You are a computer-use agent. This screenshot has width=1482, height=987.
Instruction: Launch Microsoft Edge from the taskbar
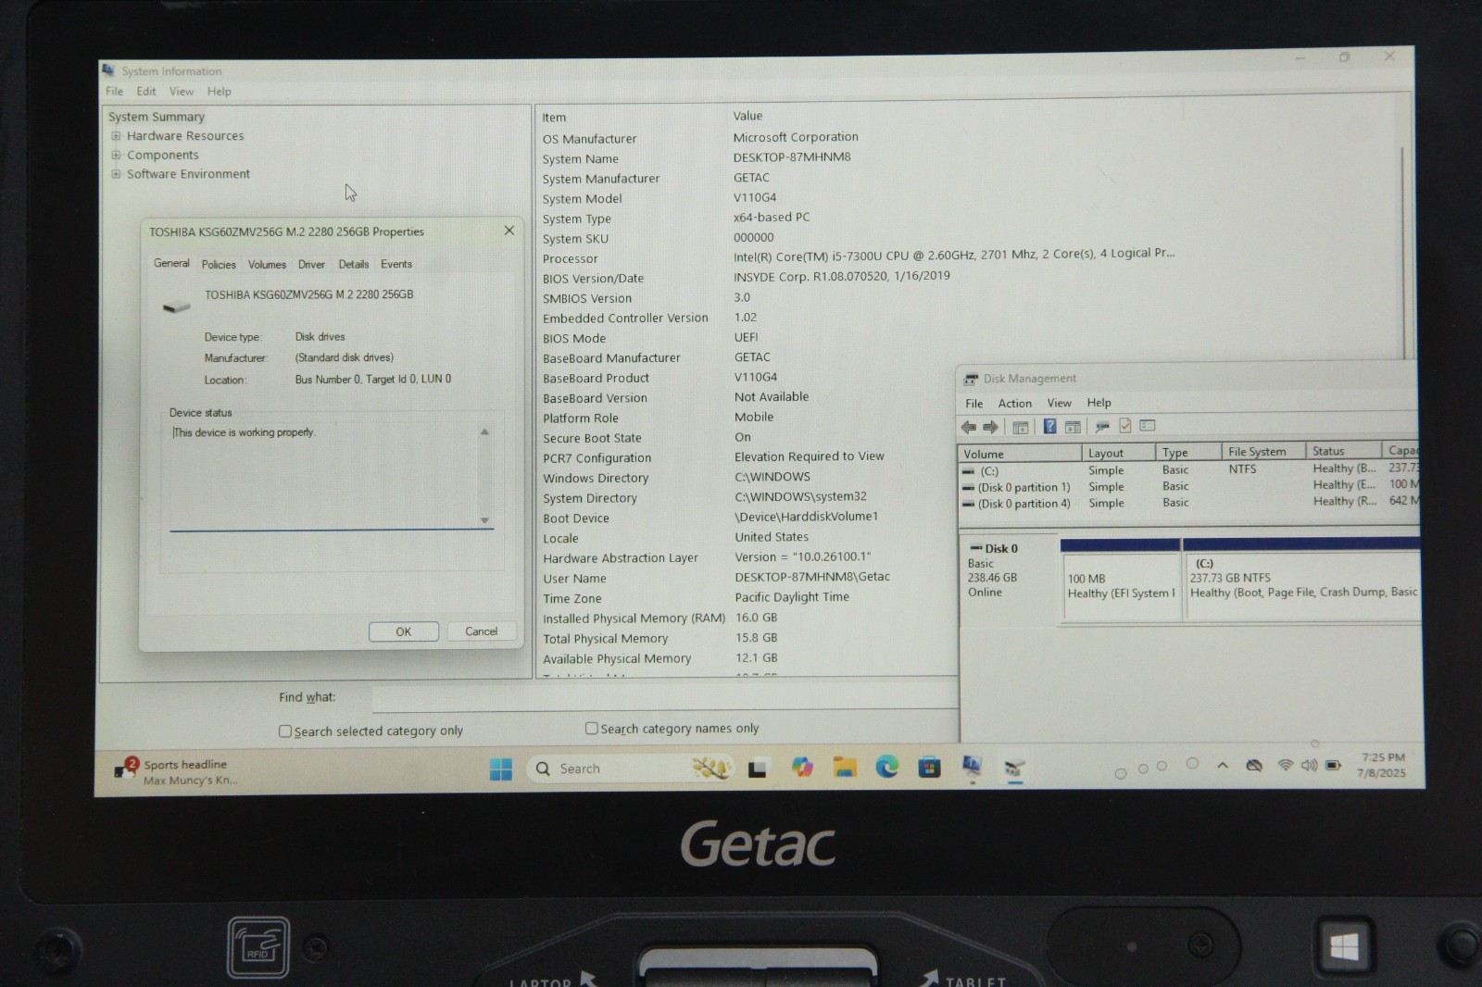887,767
